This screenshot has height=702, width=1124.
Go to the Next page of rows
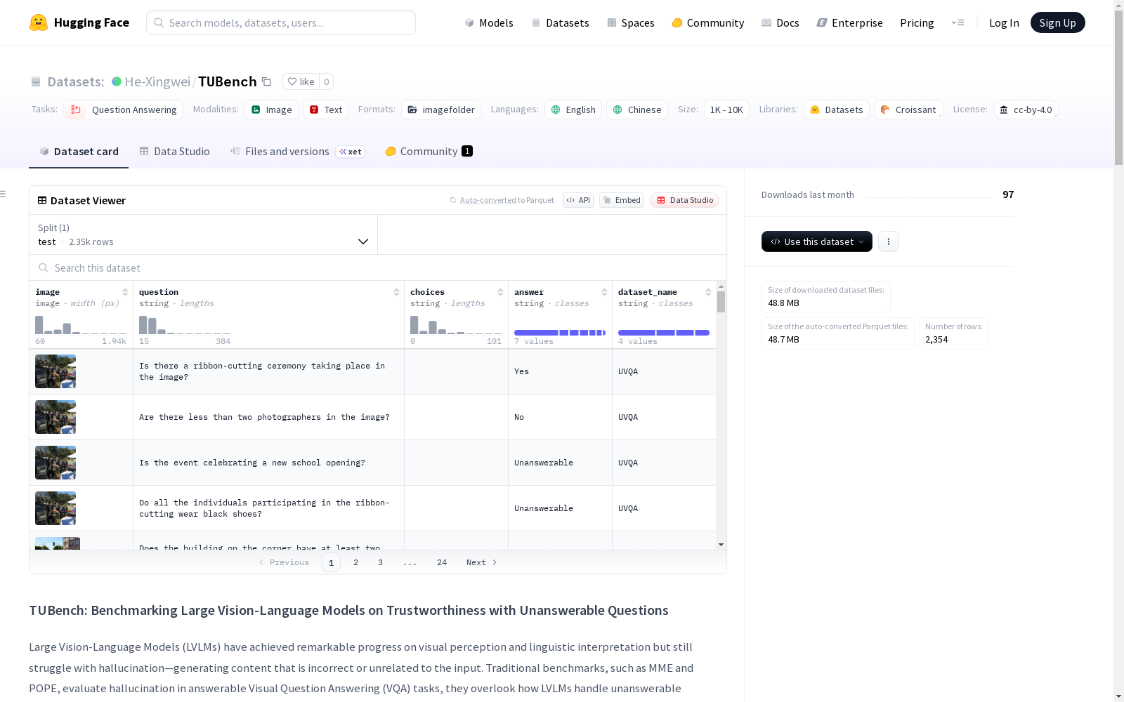click(482, 562)
